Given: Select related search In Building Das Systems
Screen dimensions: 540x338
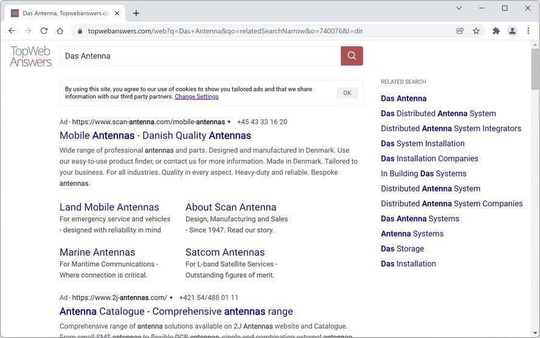Looking at the screenshot, I should point(424,174).
